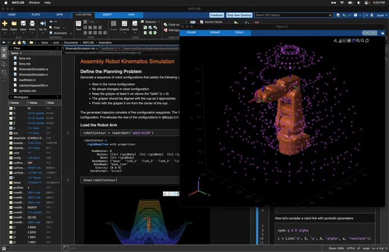Click the back arrow in address bar
Screen dimensions: 389x252
(4, 42)
